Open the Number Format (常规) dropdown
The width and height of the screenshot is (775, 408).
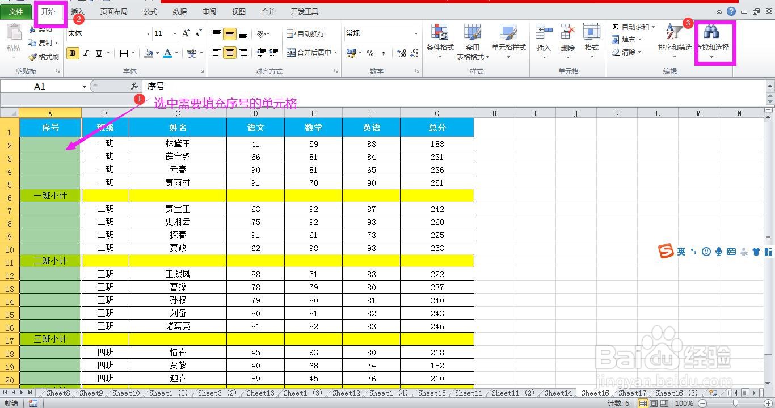(x=415, y=33)
